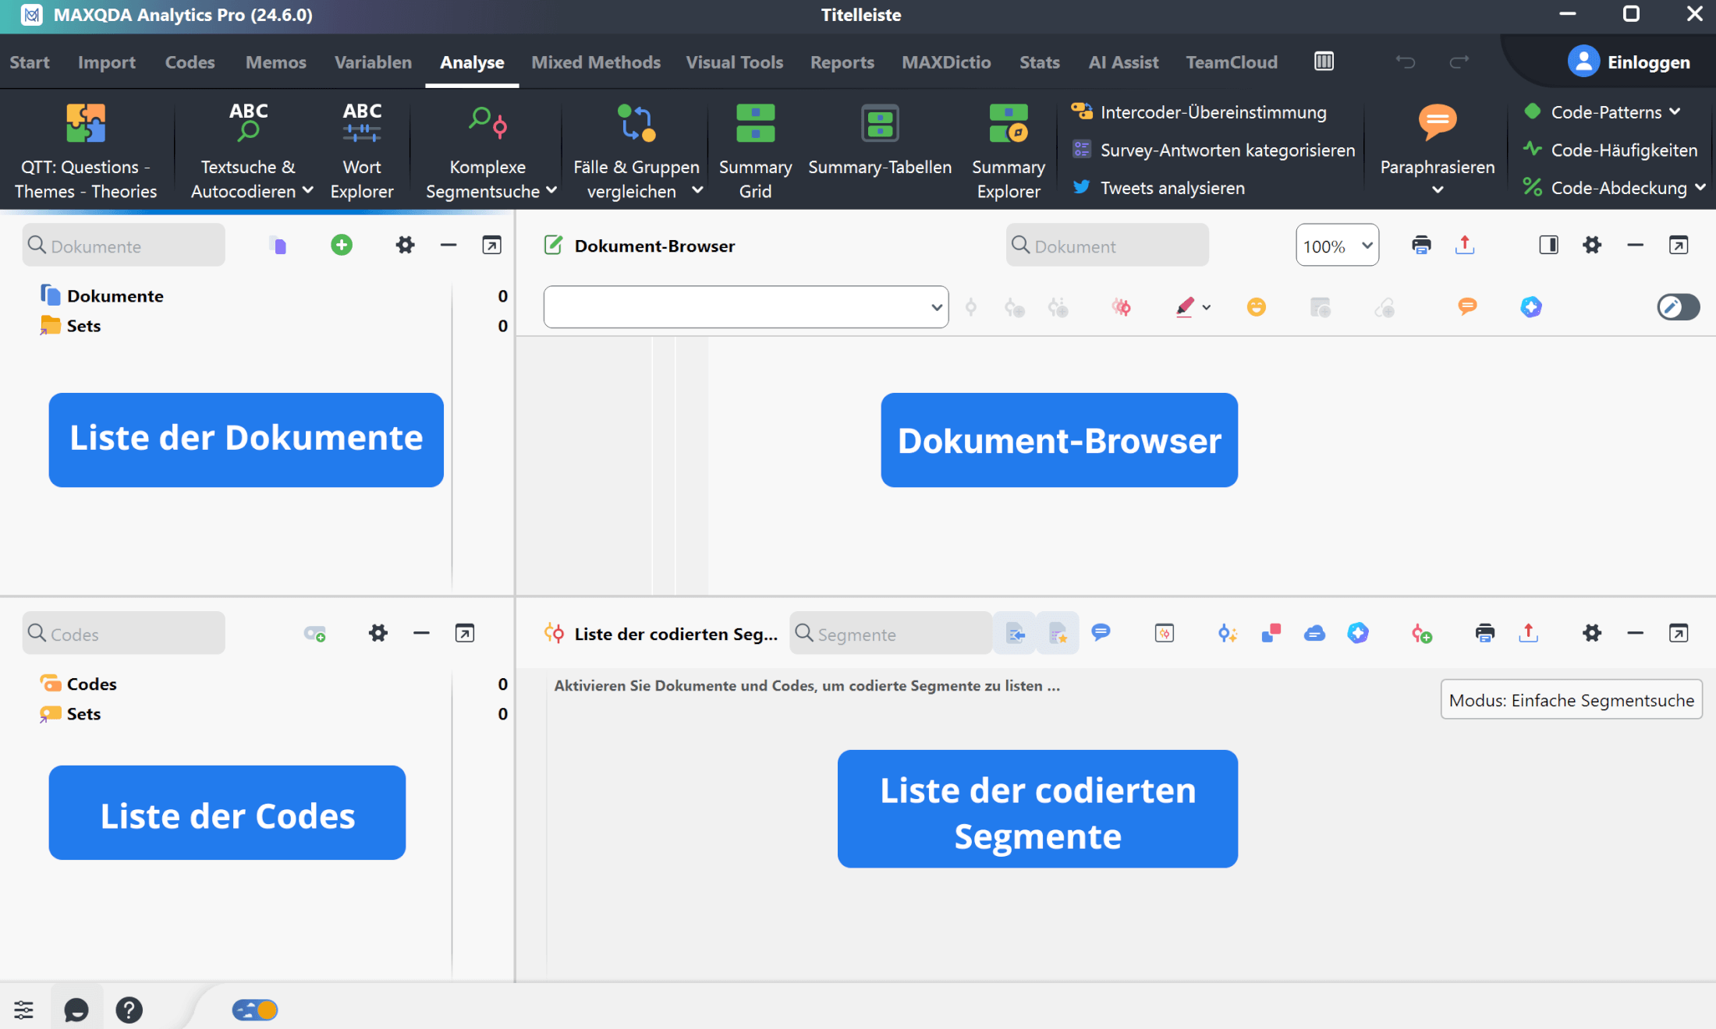Print the Dokument-Browser content
Viewport: 1716px width, 1029px height.
pos(1421,246)
